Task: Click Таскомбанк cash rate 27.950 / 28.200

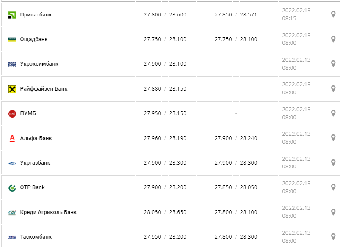Action: pyautogui.click(x=165, y=237)
